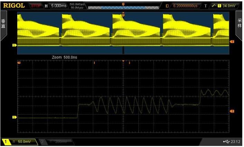
Task: Click the orange T marker at zoom view top center
Action: 123,61
